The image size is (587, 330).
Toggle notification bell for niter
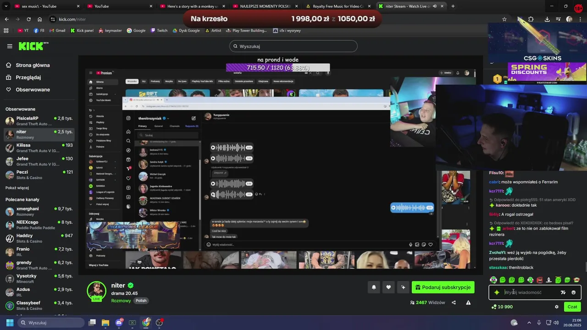374,287
